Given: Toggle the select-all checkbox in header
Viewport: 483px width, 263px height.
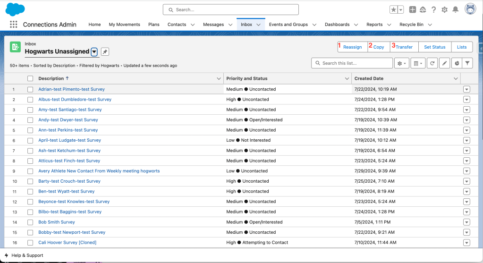Looking at the screenshot, I should pyautogui.click(x=30, y=78).
